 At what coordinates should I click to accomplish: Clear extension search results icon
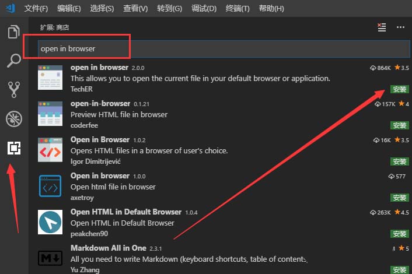coord(382,27)
